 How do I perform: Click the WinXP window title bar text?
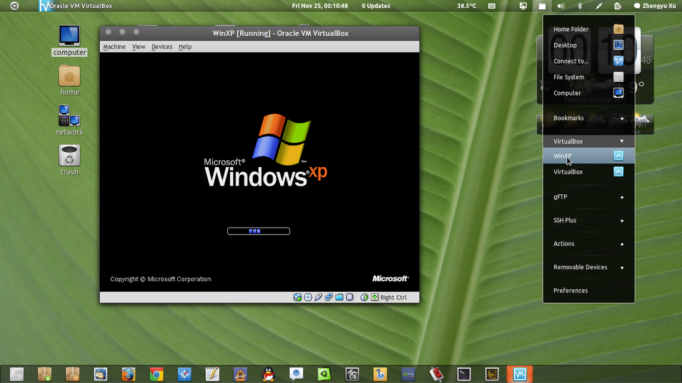281,34
